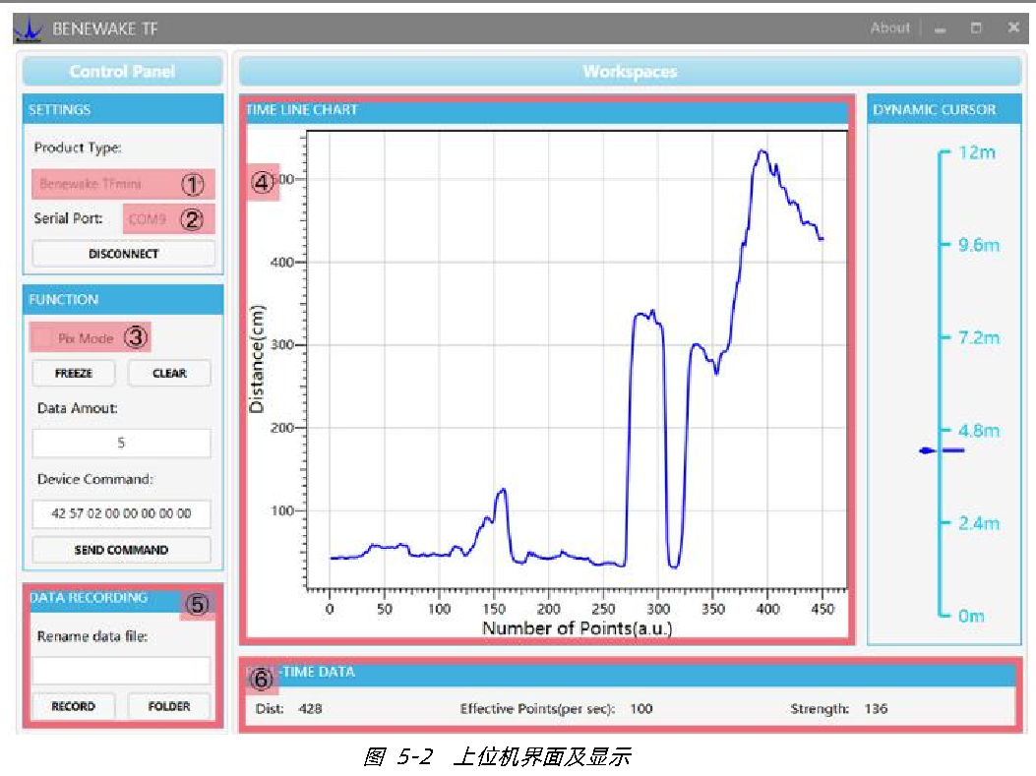Click the dynamic cursor distance marker
This screenshot has height=776, width=1036.
pos(941,450)
